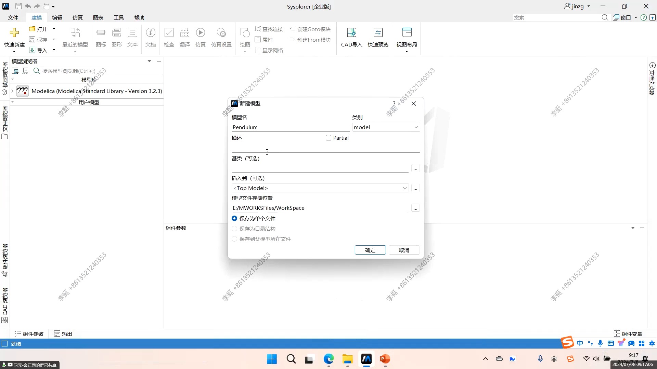Open the 帮助 menu tab
The height and width of the screenshot is (369, 657).
point(139,17)
